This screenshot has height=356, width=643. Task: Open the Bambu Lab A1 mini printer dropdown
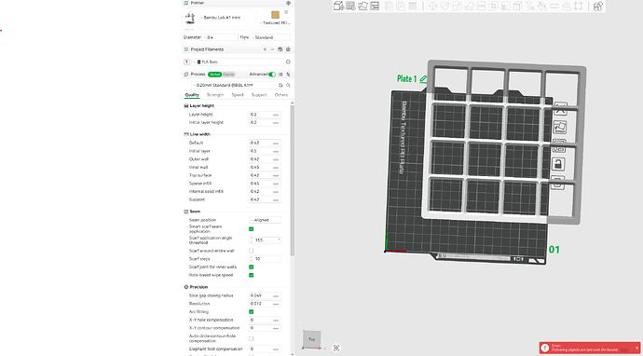point(219,18)
